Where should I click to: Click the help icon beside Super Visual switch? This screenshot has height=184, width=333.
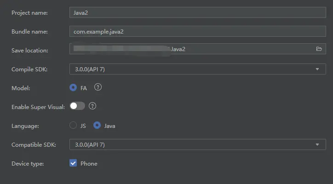[x=92, y=106]
